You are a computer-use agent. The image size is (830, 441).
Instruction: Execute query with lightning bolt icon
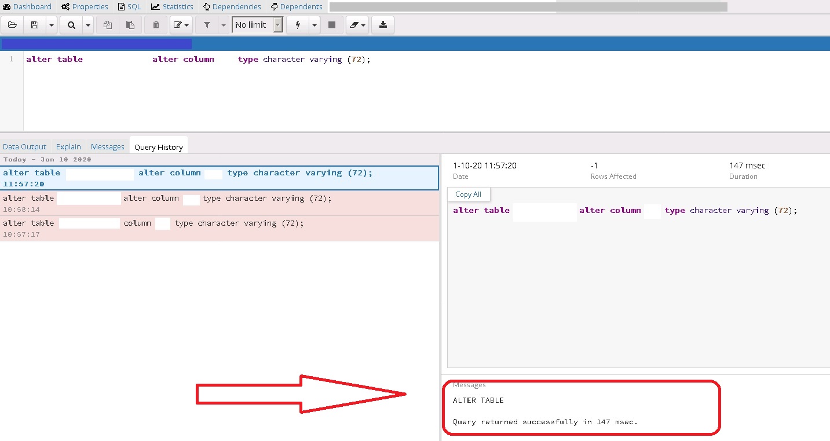pos(298,25)
